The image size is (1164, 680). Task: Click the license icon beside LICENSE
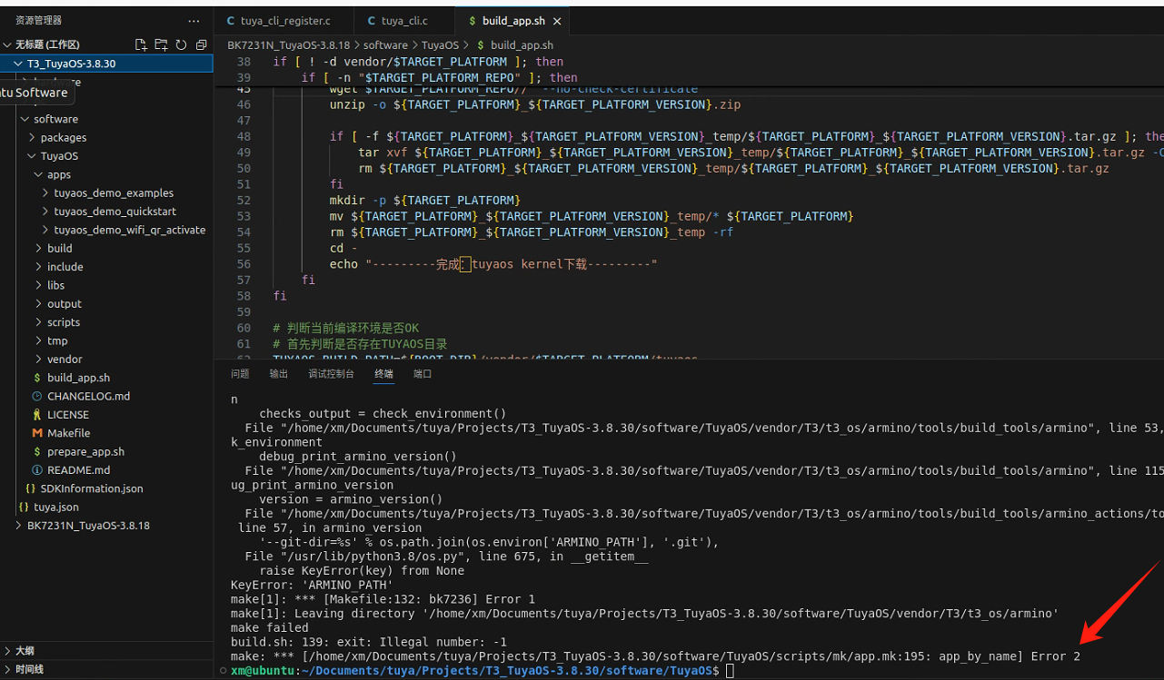[37, 415]
